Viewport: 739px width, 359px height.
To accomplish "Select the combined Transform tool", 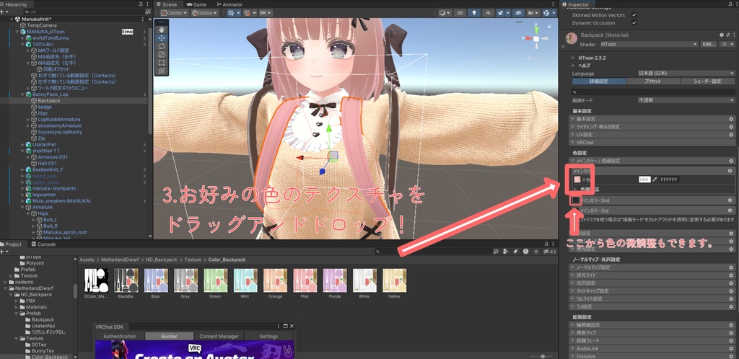I will click(162, 71).
